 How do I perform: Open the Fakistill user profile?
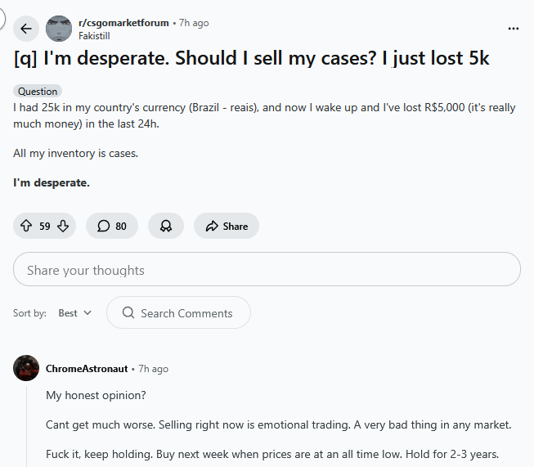[95, 35]
